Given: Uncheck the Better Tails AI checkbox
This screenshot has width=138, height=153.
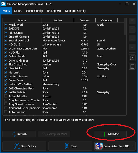Looking at the screenshot, I should point(6,92).
